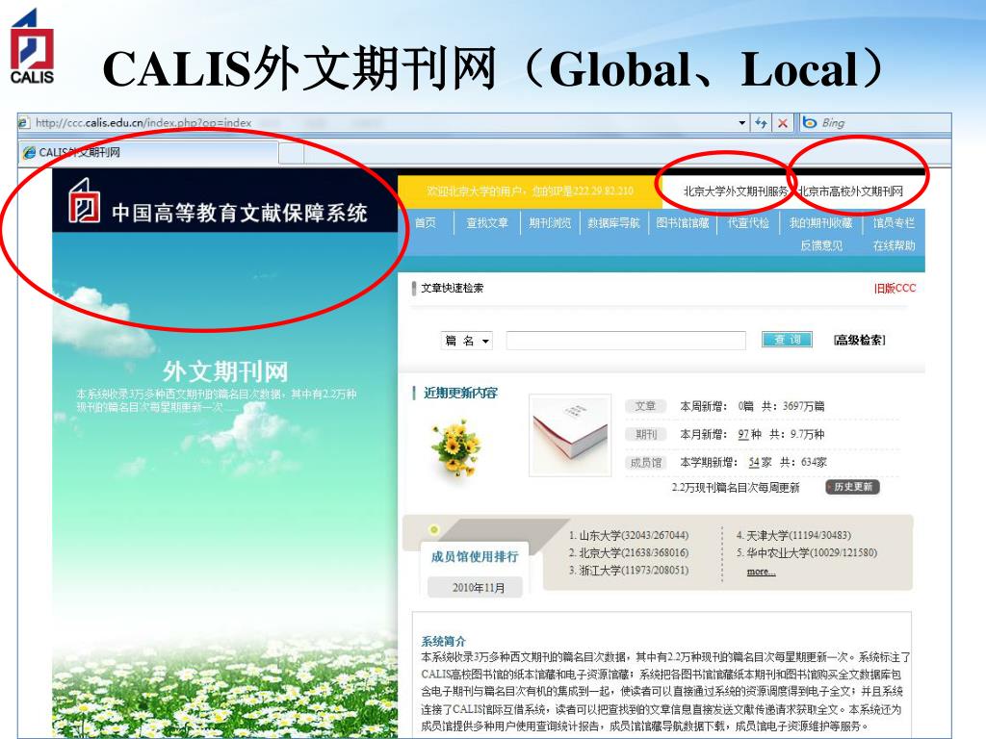This screenshot has width=986, height=739.
Task: Click the 系统简介 heading
Action: click(x=443, y=641)
